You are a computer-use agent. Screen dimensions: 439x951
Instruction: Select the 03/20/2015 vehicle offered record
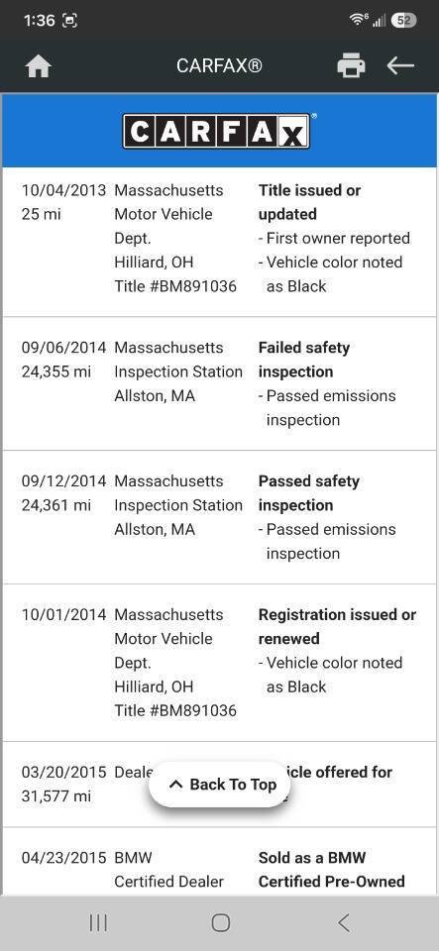pos(220,785)
